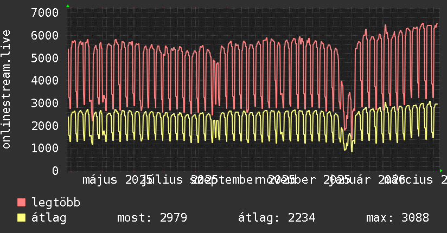This screenshot has height=233, width=447.
Task: Click the 'most: 2979' value
Action: (x=152, y=218)
